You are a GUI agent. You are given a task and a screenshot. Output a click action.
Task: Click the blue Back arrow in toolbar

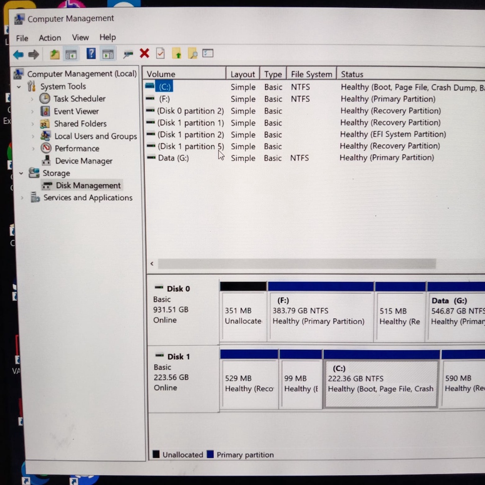coord(18,54)
